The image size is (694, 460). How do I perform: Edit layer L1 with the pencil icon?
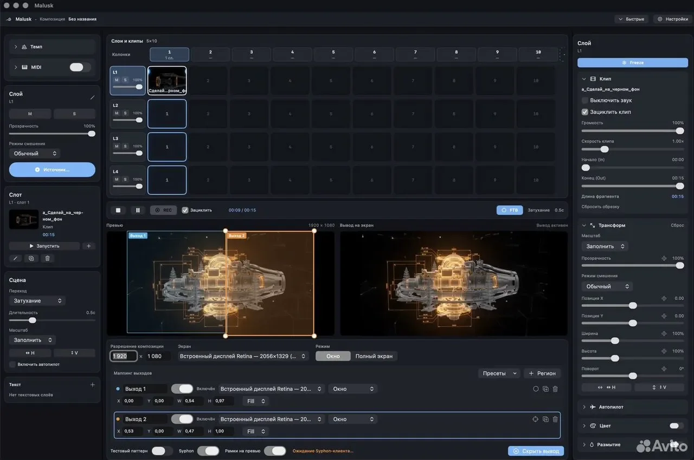pyautogui.click(x=92, y=97)
